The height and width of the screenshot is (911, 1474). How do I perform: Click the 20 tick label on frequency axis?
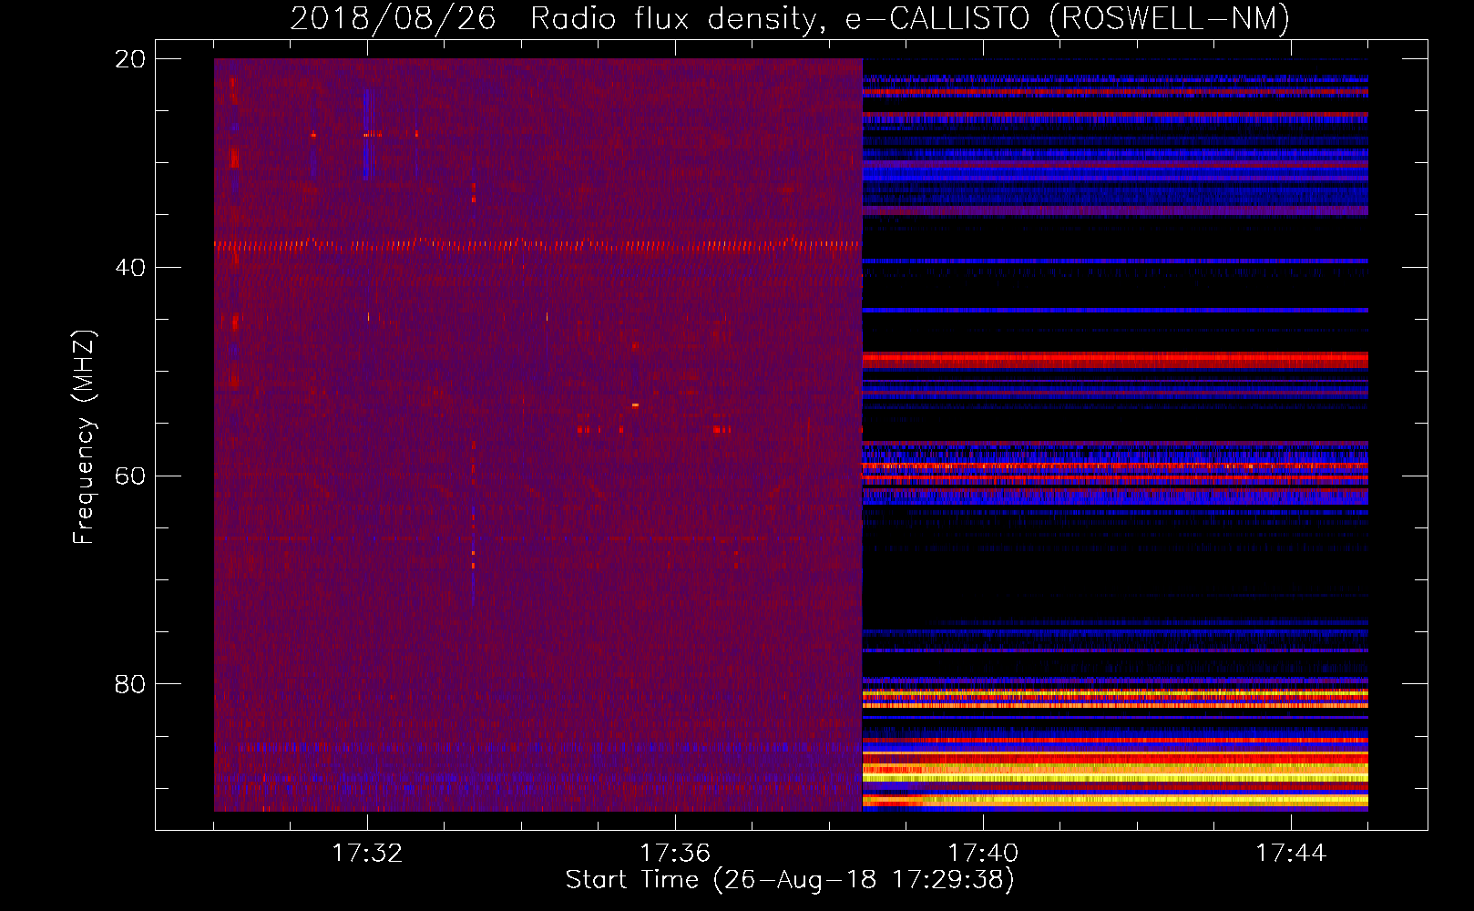pyautogui.click(x=129, y=59)
